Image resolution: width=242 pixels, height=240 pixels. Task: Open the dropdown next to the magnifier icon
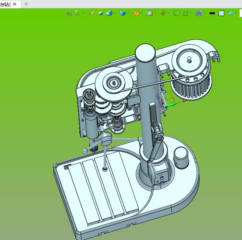point(155,13)
